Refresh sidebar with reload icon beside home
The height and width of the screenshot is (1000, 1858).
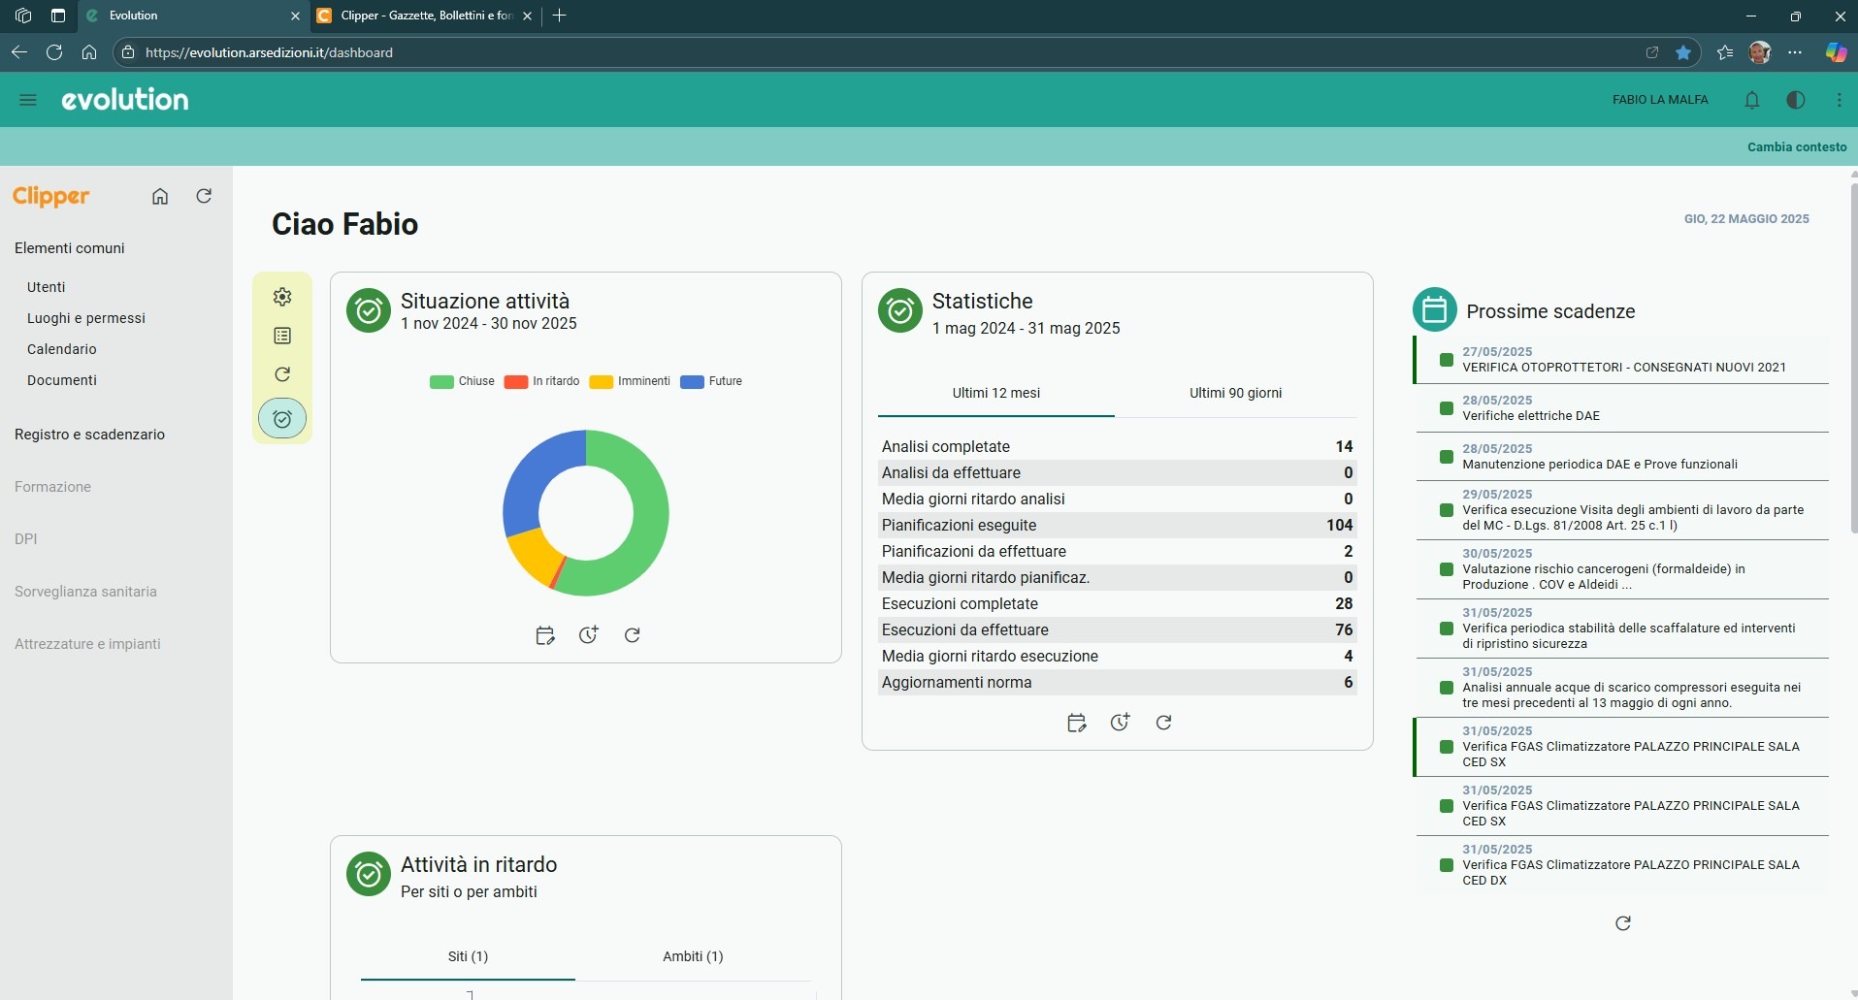tap(204, 196)
